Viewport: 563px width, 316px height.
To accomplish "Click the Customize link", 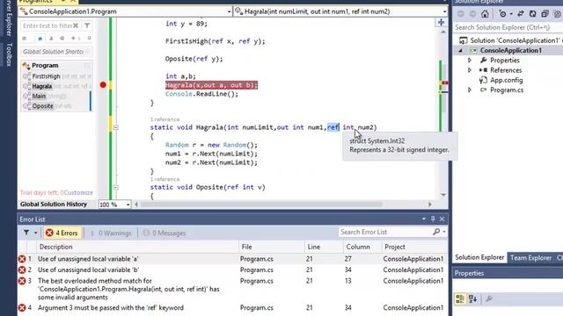I will pyautogui.click(x=78, y=193).
